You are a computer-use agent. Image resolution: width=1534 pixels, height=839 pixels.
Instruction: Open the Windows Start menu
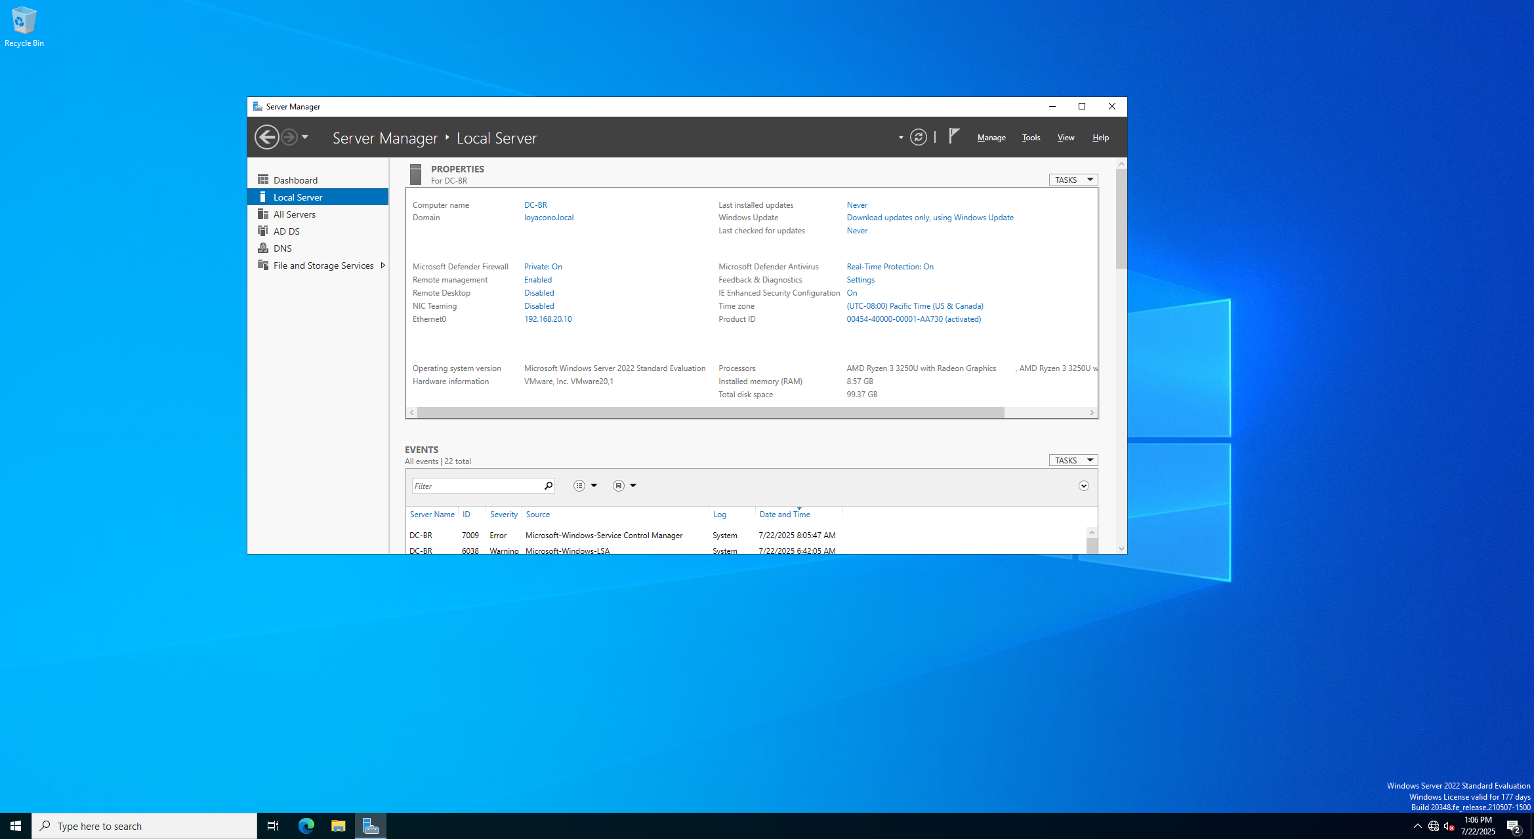pyautogui.click(x=16, y=826)
